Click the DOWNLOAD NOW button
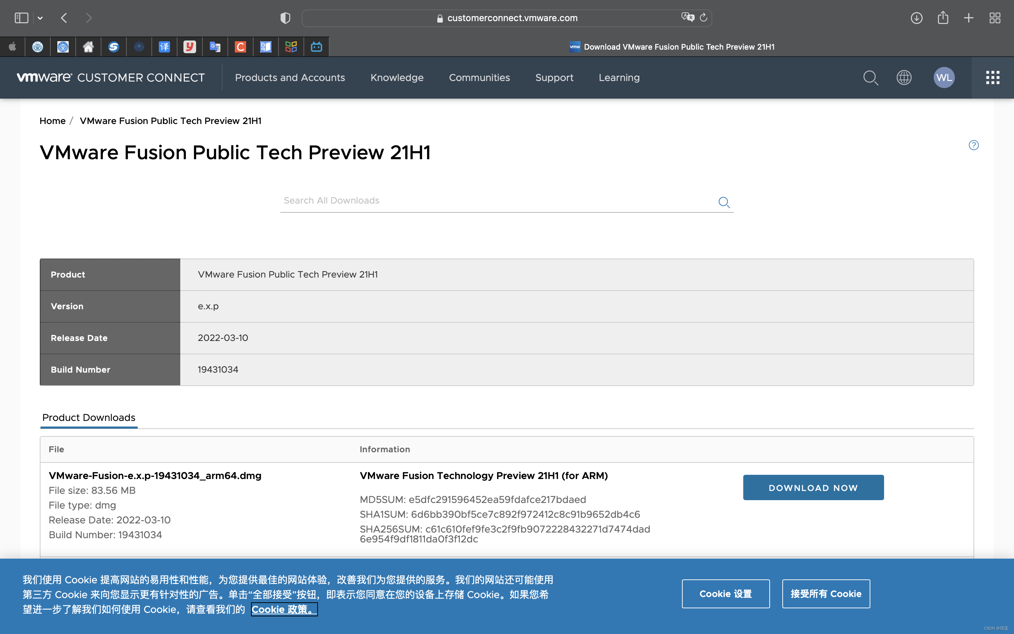This screenshot has width=1014, height=634. (x=813, y=487)
